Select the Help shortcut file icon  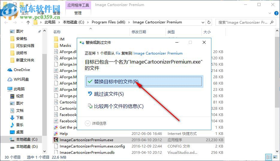56,133
